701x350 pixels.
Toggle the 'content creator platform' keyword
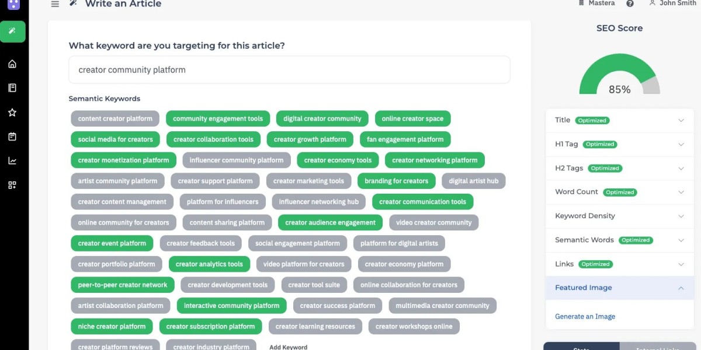[x=115, y=118]
